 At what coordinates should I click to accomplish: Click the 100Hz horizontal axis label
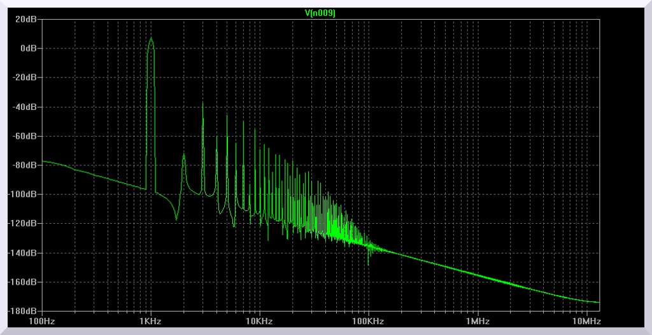(42, 322)
